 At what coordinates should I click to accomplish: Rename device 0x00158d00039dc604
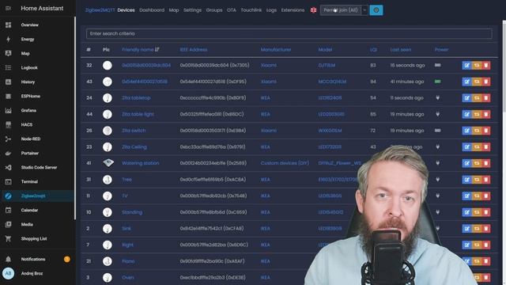(x=466, y=65)
